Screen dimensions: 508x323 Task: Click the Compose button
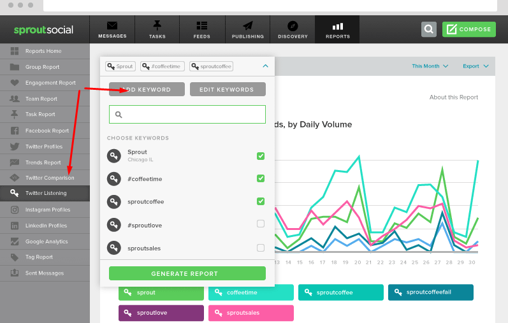tap(468, 29)
